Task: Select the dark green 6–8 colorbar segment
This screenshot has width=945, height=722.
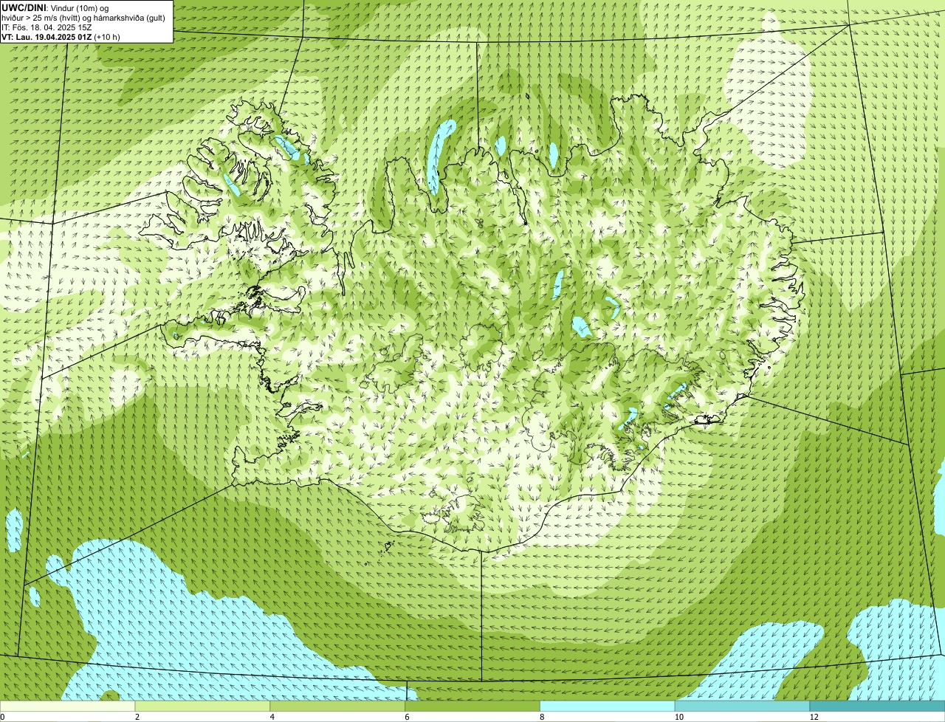Action: (472, 706)
